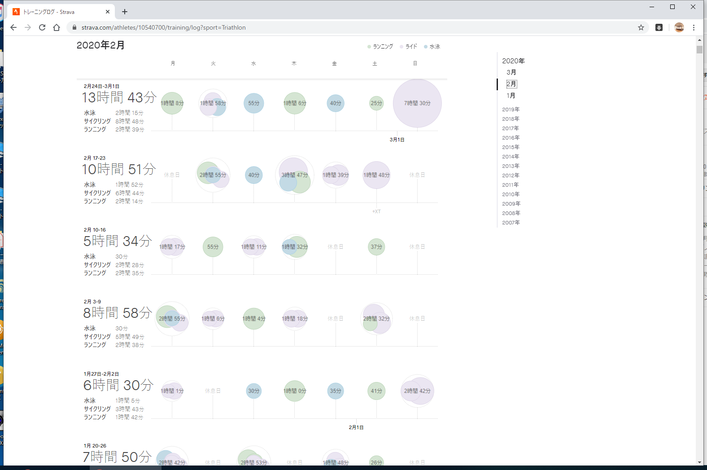Open the 2015年 training log
Screen dimensions: 707x470
coord(511,147)
